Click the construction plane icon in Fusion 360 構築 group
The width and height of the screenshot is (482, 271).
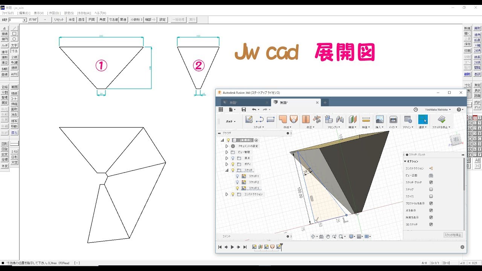click(x=352, y=119)
